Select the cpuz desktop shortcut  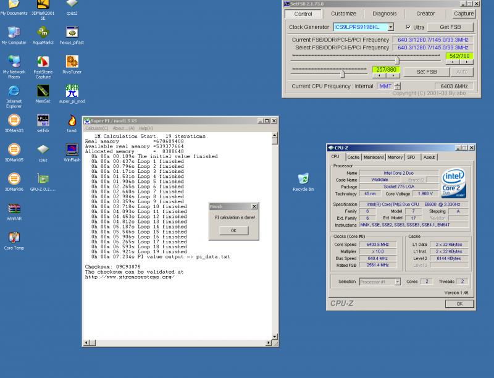(x=43, y=153)
